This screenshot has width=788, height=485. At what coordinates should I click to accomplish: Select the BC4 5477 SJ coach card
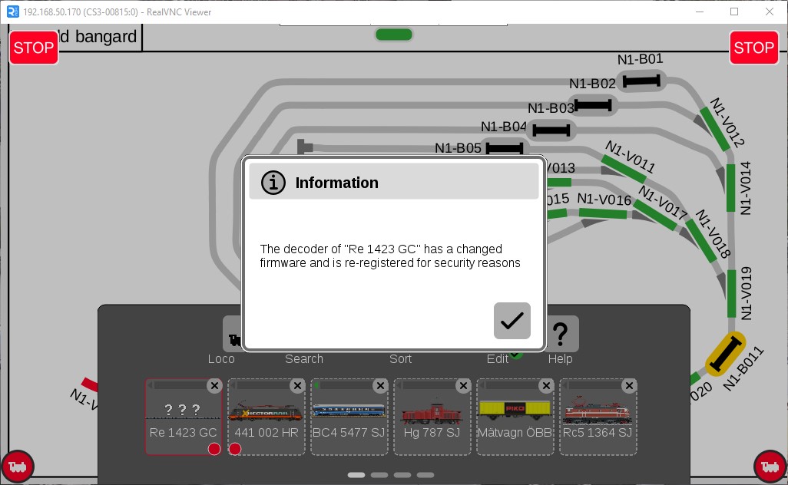[x=349, y=417]
